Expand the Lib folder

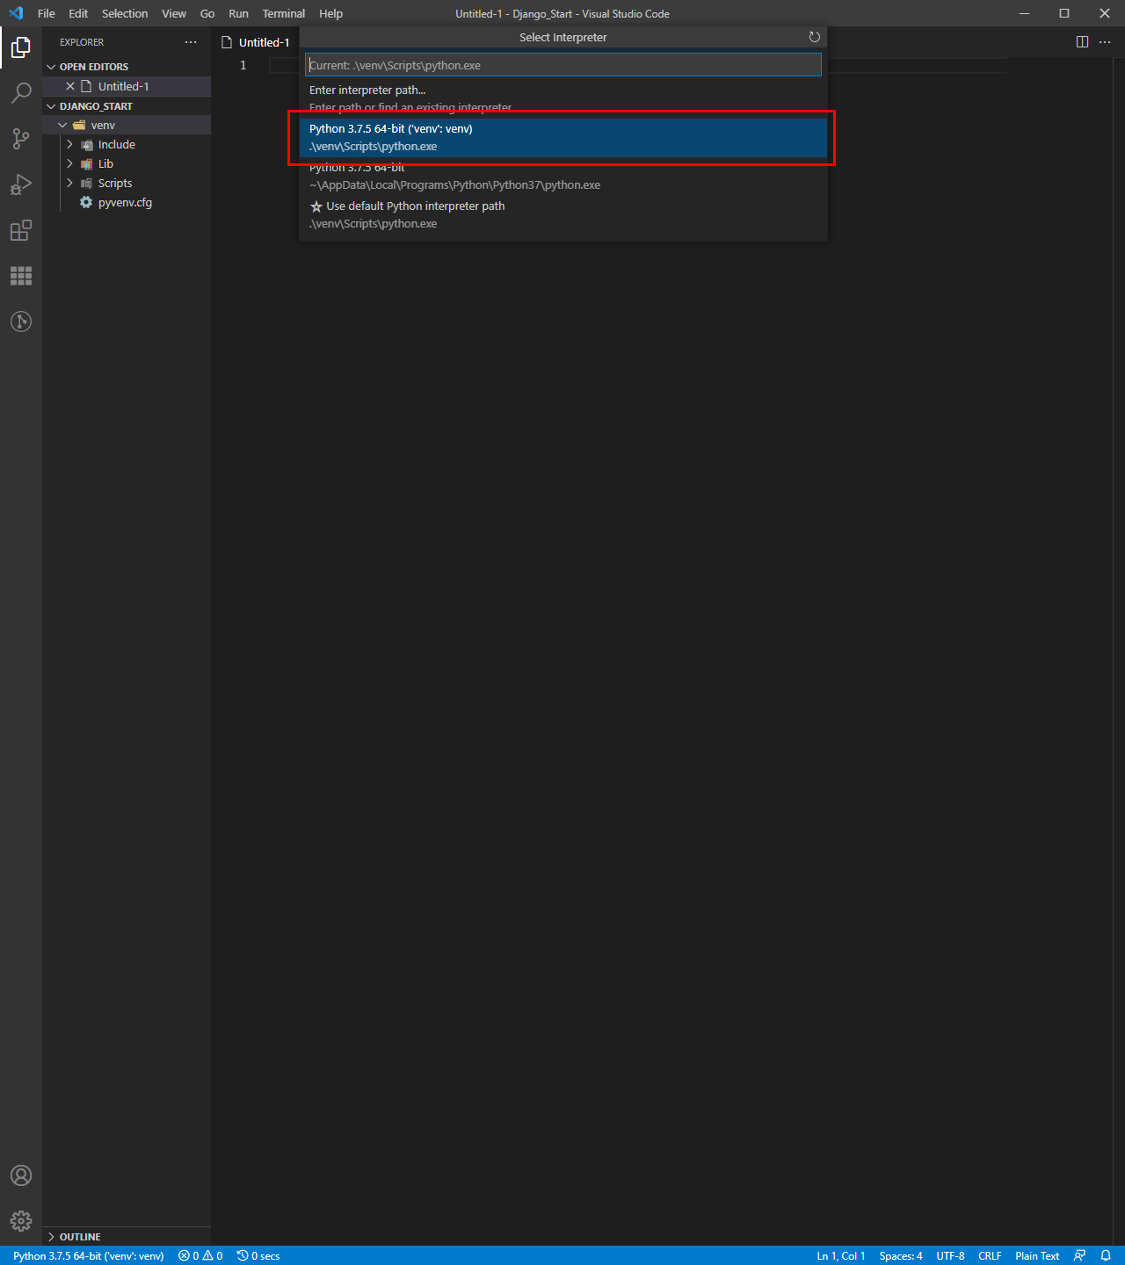click(x=69, y=163)
